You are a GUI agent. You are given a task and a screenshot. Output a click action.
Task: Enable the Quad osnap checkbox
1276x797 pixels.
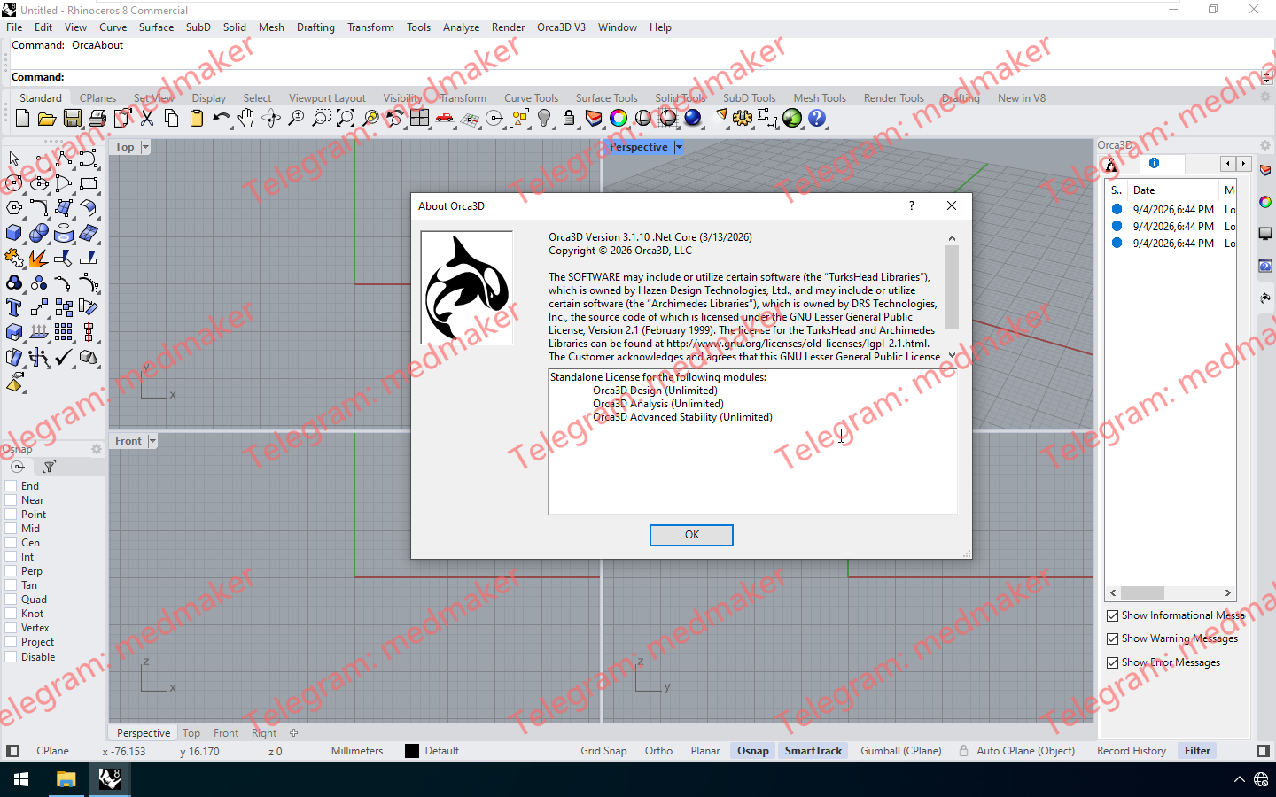[x=11, y=600]
